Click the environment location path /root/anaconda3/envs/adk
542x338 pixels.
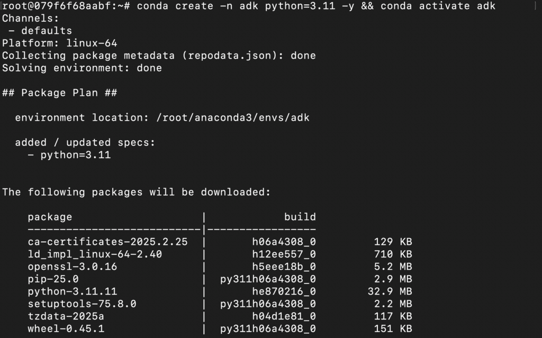click(233, 118)
